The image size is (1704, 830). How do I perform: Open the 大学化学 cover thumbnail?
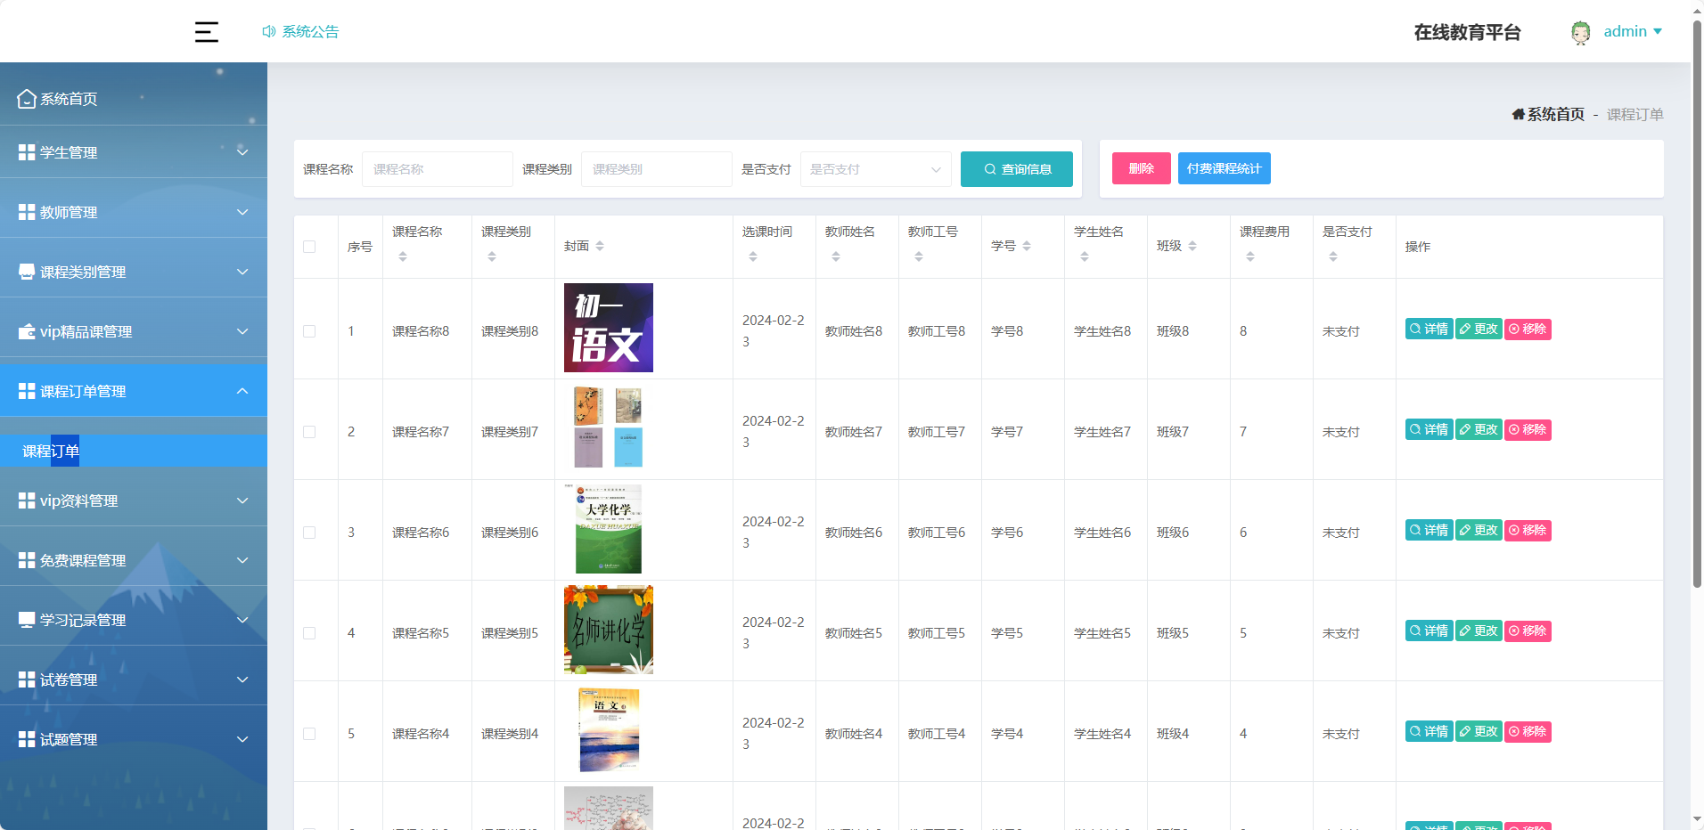[x=609, y=529]
